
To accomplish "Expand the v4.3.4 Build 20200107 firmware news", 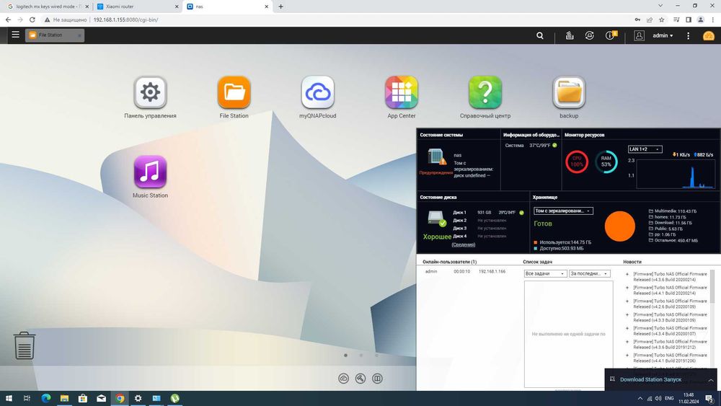I will click(x=627, y=328).
